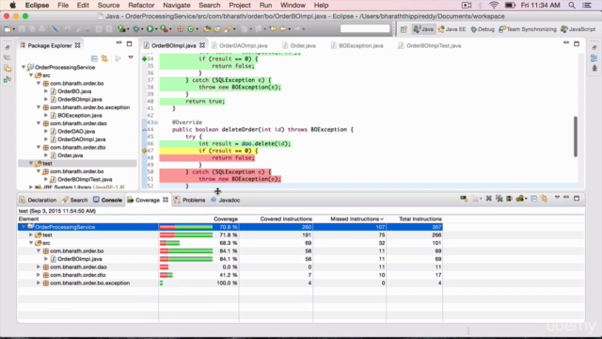Viewport: 602px width, 339px height.
Task: Click the Merge Sessions icon
Action: [x=509, y=199]
